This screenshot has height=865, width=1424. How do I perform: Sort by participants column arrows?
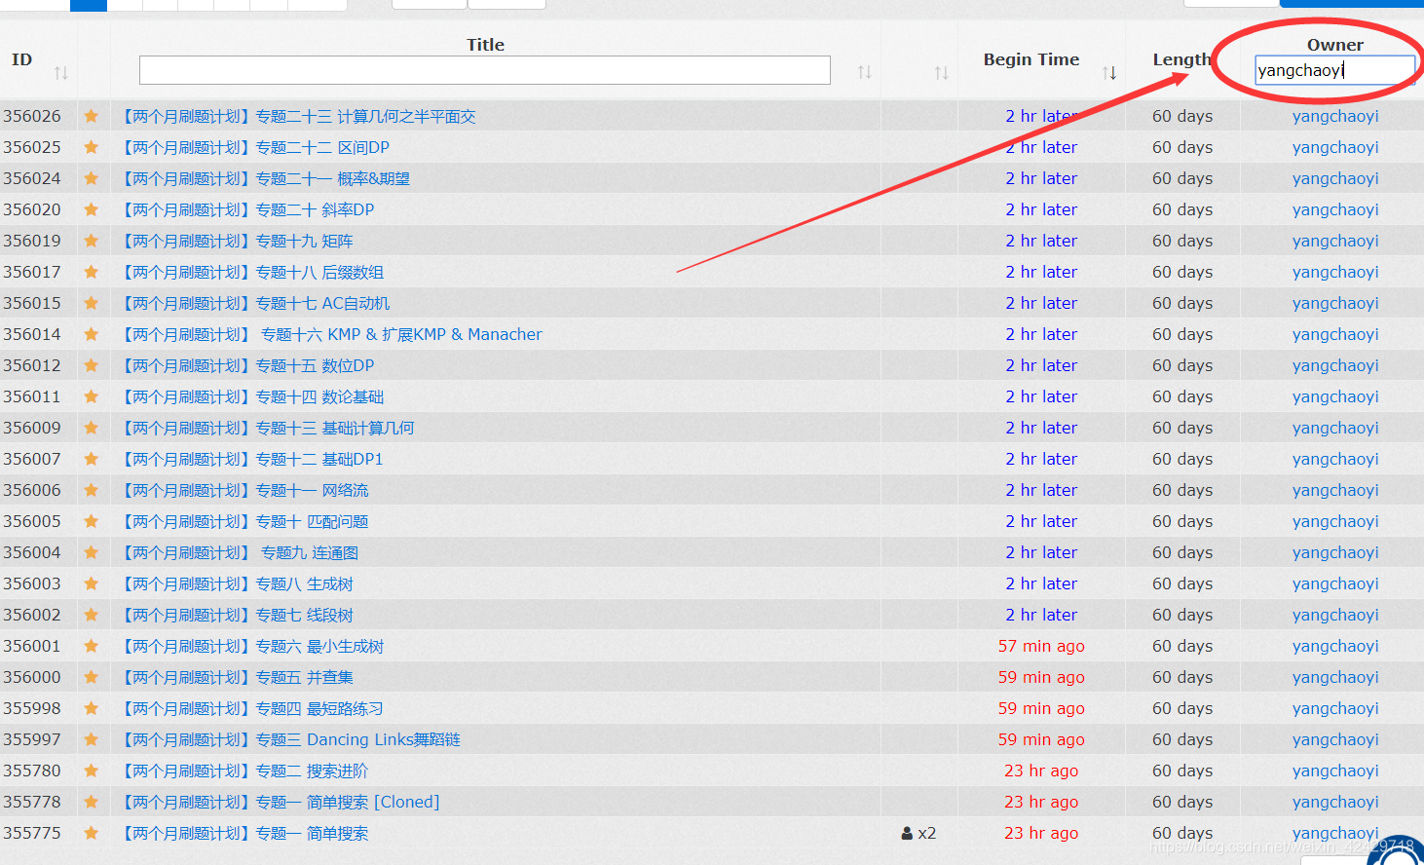[941, 72]
